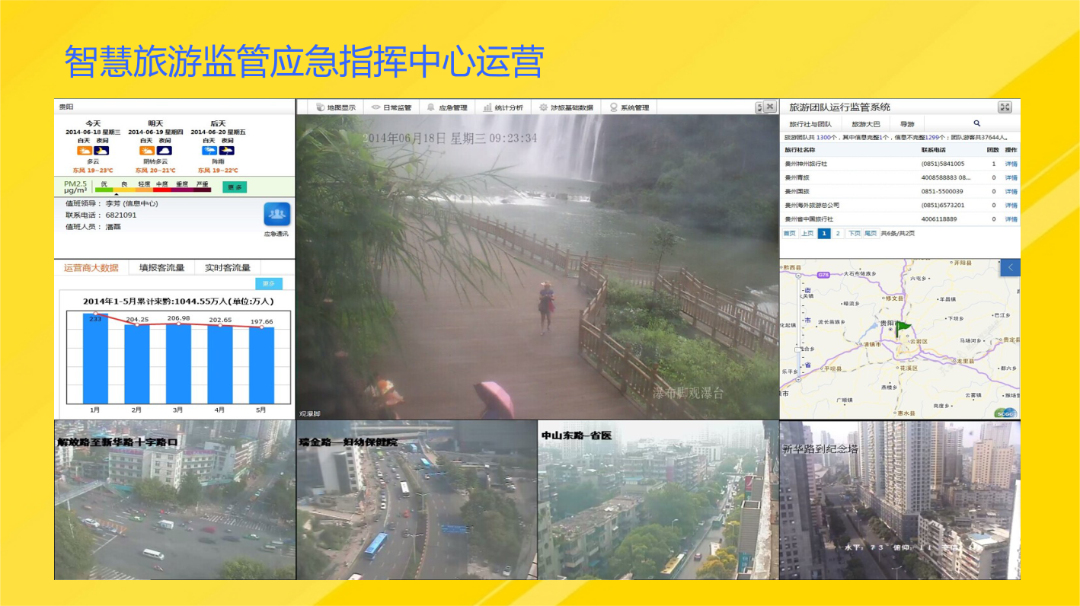Click the map zoom-out button below slider
The height and width of the screenshot is (606, 1080).
pyautogui.click(x=798, y=380)
